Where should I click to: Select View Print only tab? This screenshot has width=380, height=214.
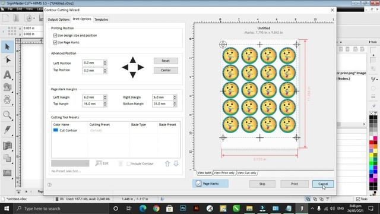[x=224, y=173]
